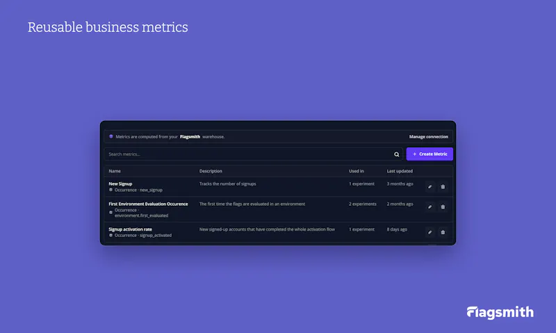The height and width of the screenshot is (333, 556).
Task: Click the Flagsmith logo
Action: tap(500, 312)
